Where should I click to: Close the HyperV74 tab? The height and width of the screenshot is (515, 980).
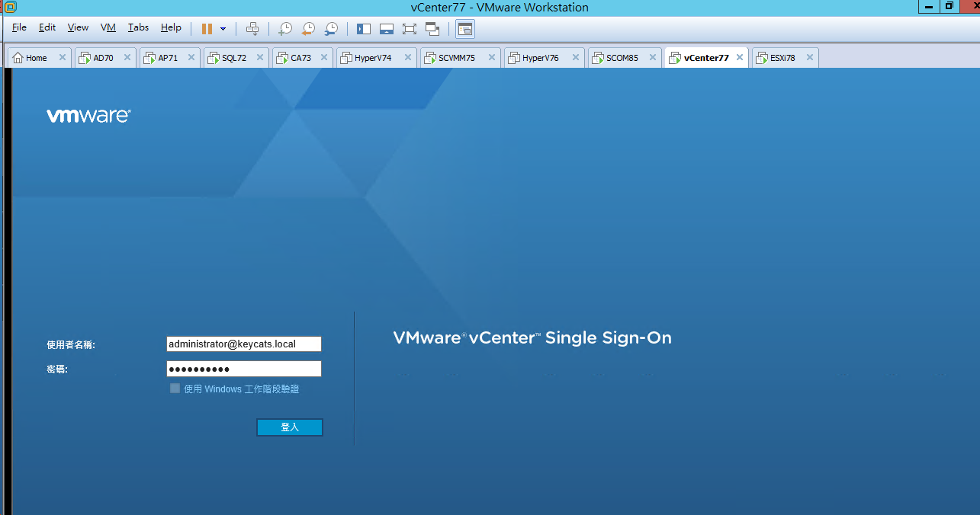coord(408,57)
